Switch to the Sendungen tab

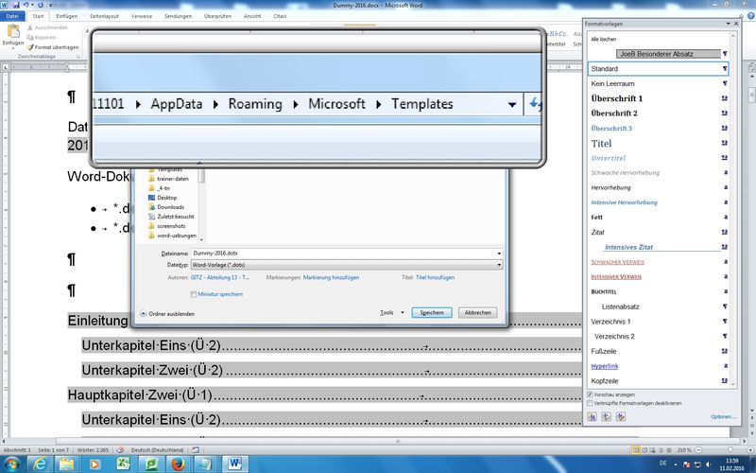point(178,16)
